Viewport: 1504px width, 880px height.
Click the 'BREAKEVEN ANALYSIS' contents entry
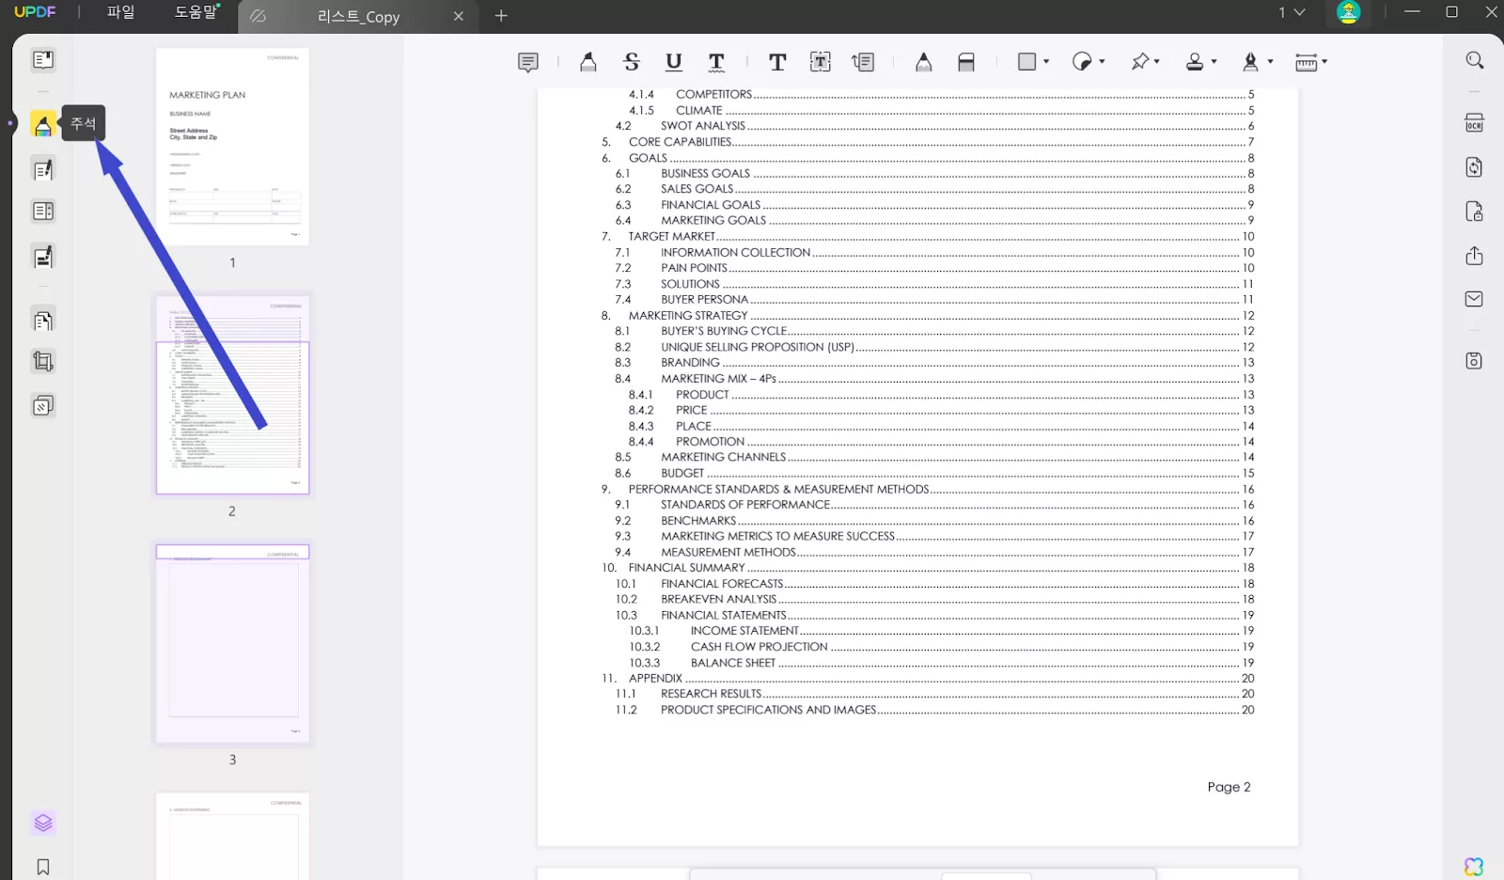pyautogui.click(x=718, y=599)
